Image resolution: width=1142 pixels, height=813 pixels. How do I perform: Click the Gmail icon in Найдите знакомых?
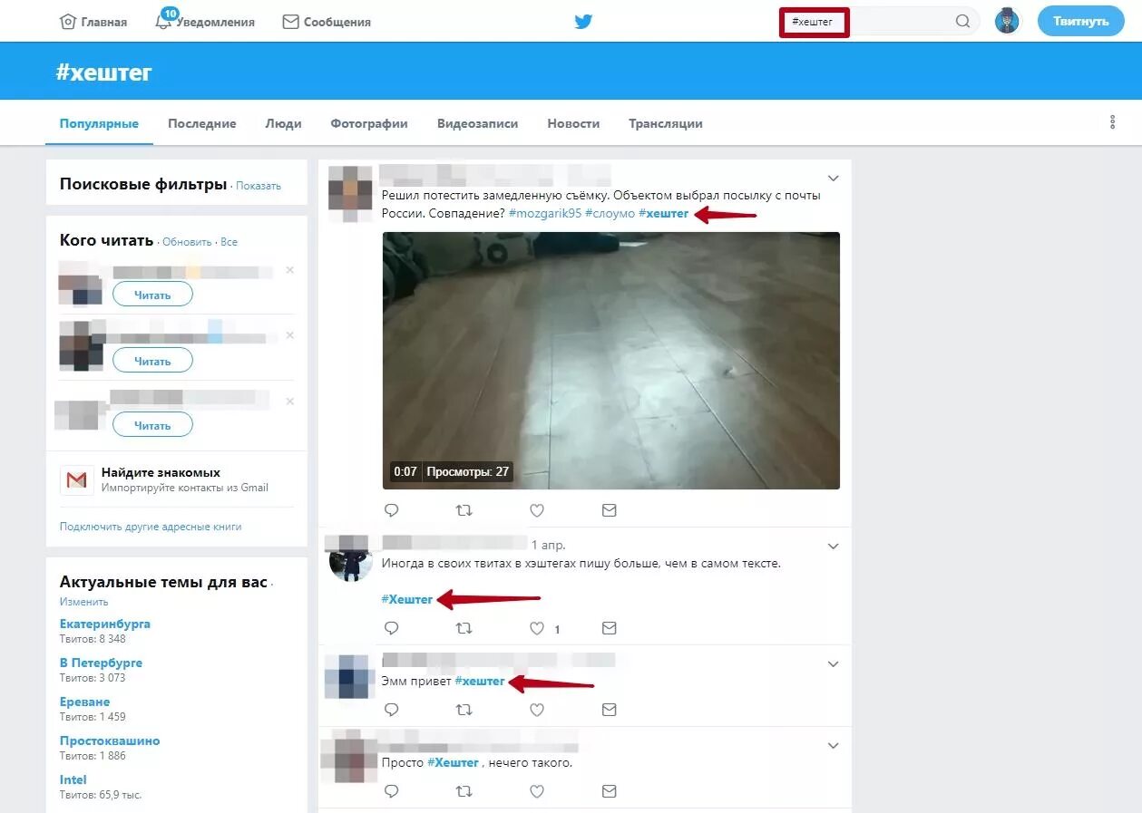77,479
